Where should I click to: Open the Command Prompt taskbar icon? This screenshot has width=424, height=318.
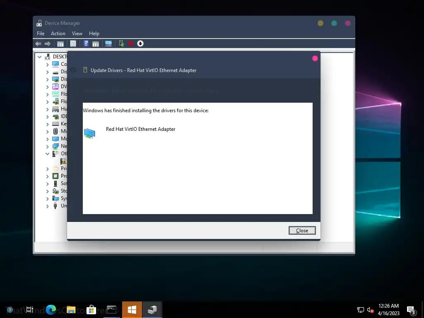[x=111, y=309]
